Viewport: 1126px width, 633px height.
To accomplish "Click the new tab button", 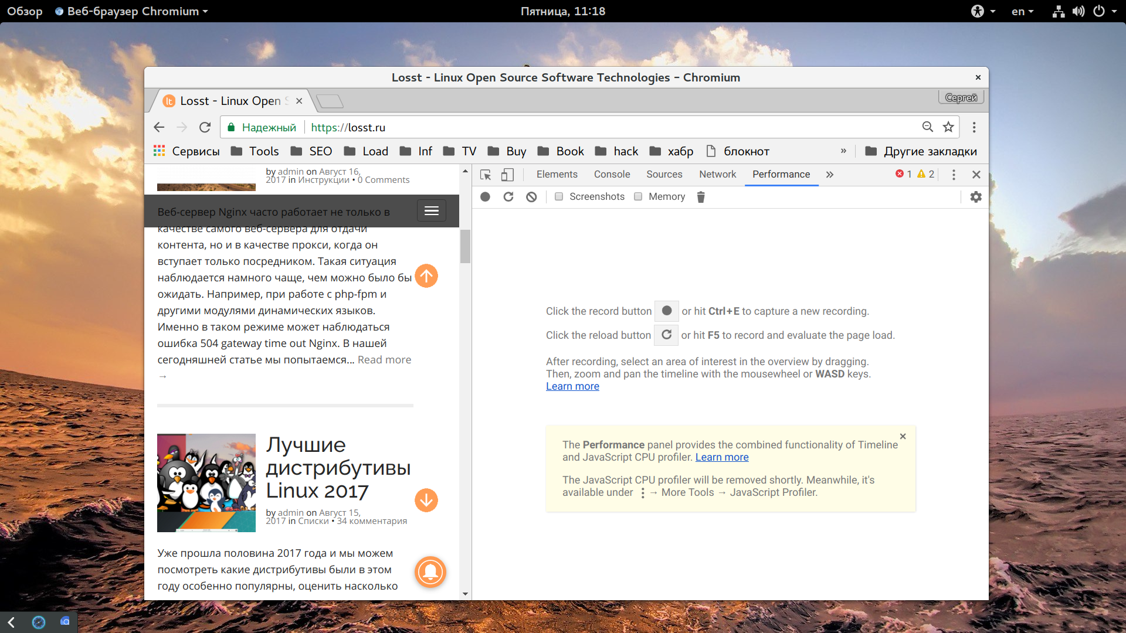I will pos(330,101).
